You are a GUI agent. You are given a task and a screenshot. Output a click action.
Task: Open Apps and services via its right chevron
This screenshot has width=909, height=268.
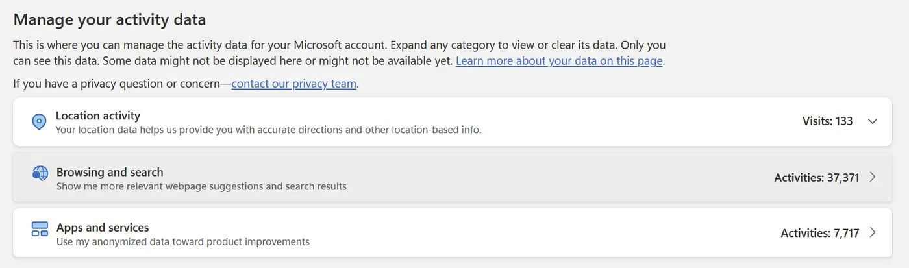point(873,232)
